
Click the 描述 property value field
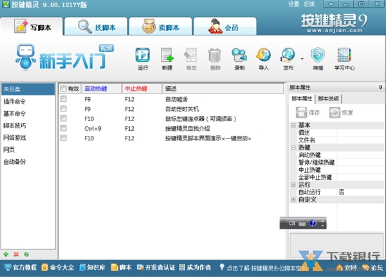pyautogui.click(x=360, y=133)
